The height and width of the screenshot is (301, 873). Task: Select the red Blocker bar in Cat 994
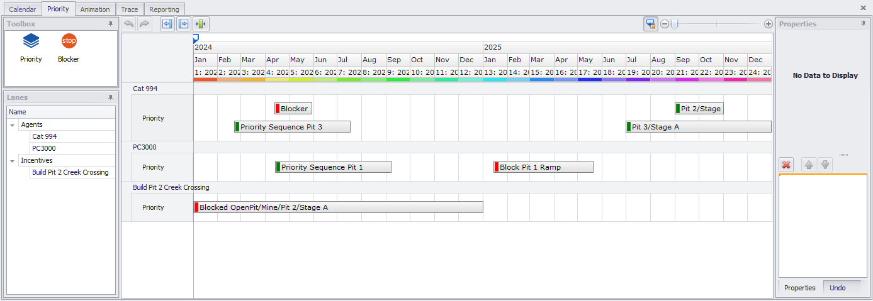[293, 109]
